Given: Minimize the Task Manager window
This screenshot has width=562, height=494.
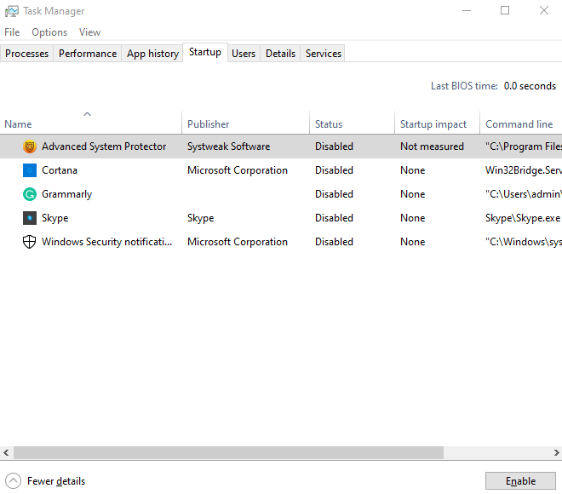Looking at the screenshot, I should tap(467, 11).
